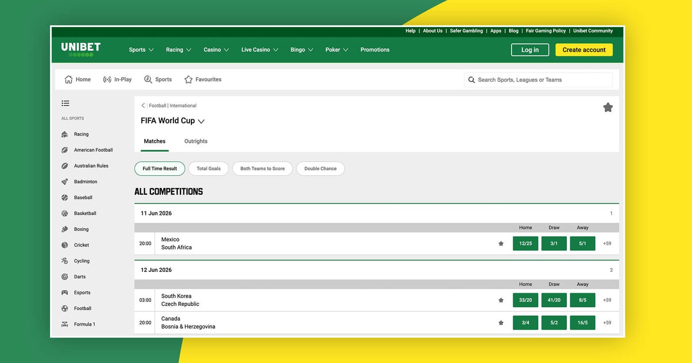This screenshot has height=363, width=692.
Task: Click the Boxing glove icon
Action: pyautogui.click(x=65, y=229)
